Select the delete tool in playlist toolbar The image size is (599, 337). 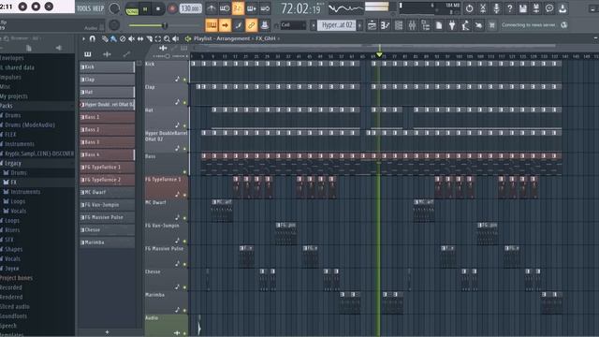tap(123, 38)
